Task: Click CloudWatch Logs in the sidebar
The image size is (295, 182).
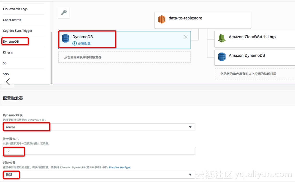Action: coord(15,9)
